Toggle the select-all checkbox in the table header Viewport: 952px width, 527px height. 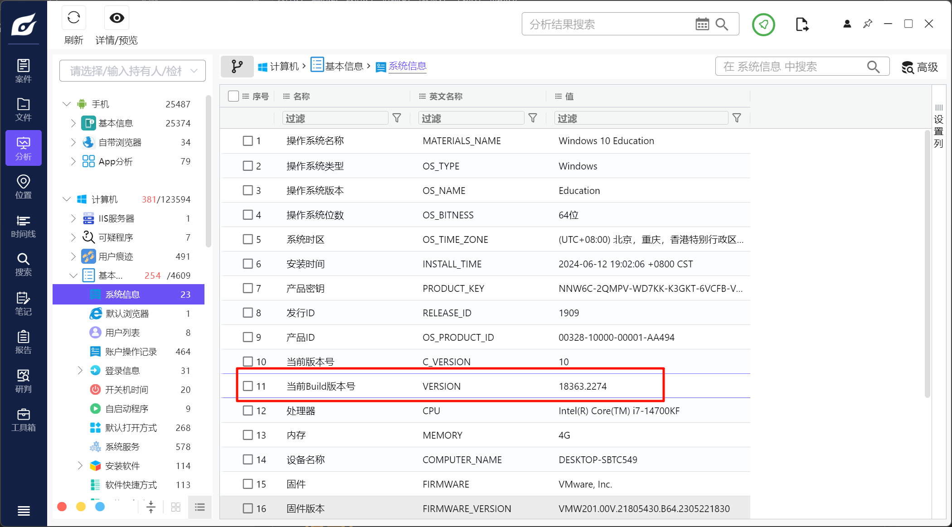tap(233, 96)
